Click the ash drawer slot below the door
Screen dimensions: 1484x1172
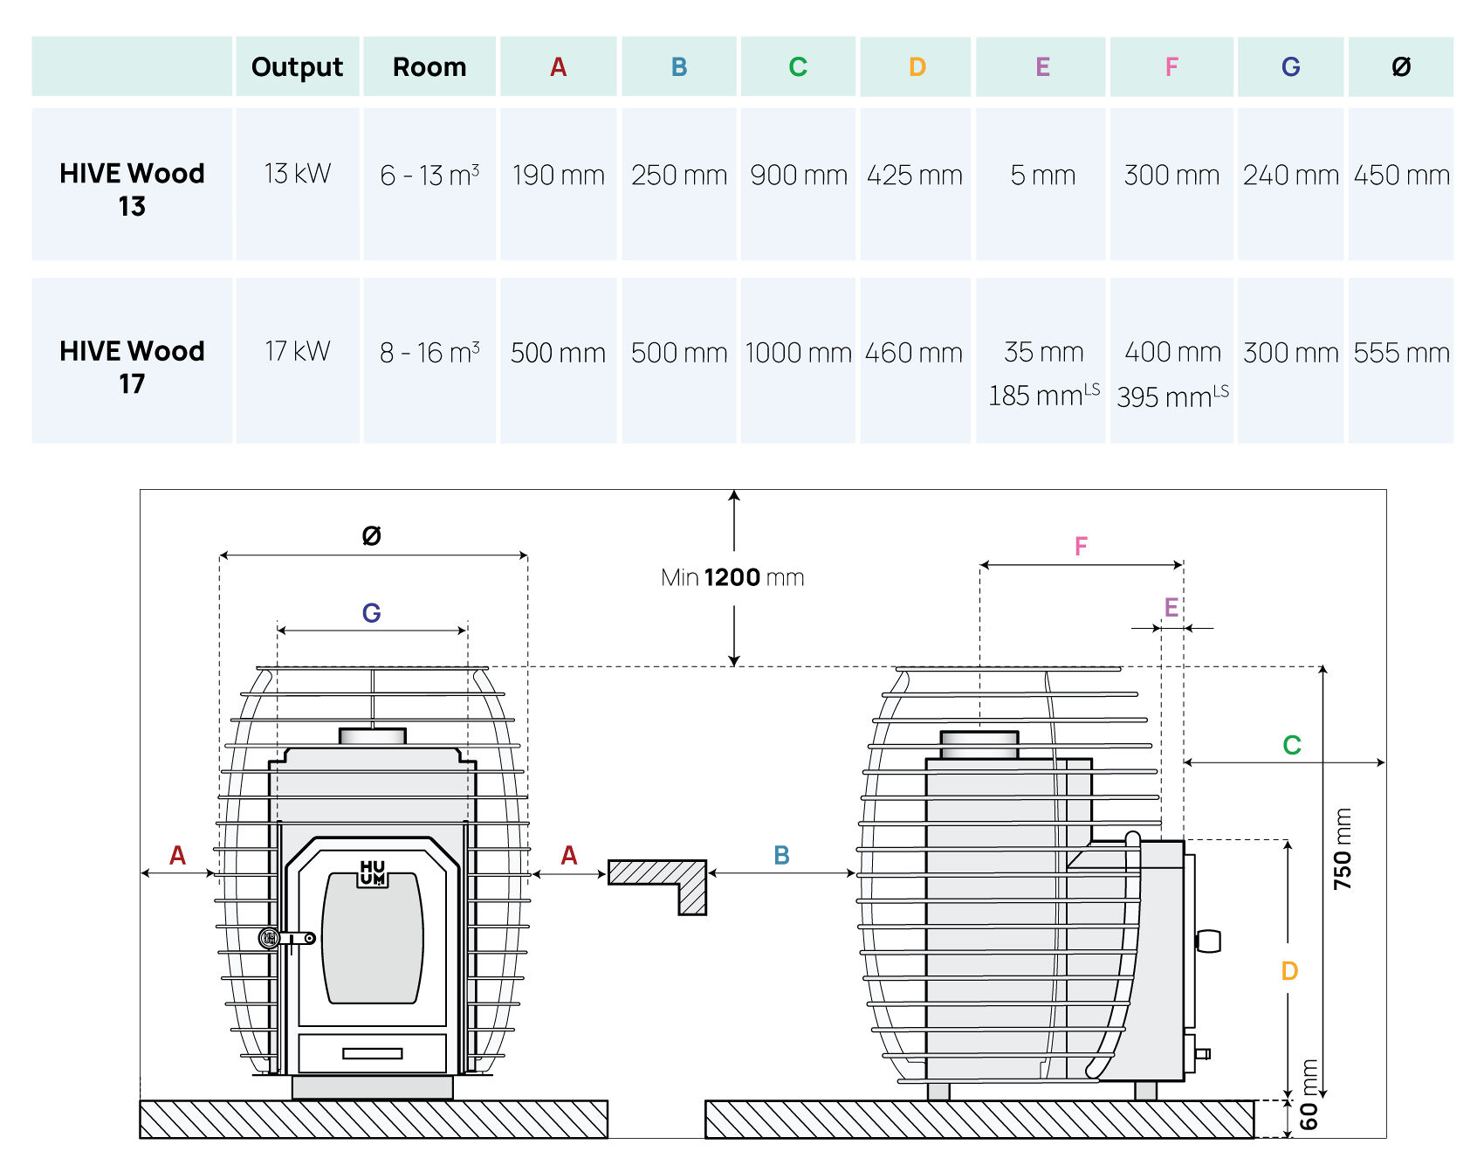point(373,1053)
